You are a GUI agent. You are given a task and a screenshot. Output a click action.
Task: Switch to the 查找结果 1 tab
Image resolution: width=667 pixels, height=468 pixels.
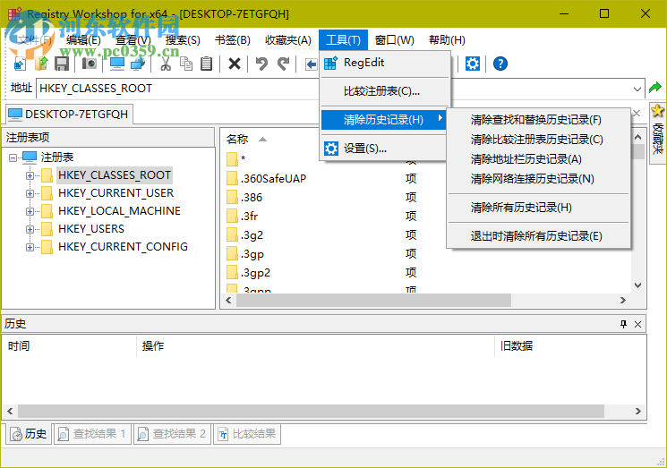pos(92,434)
